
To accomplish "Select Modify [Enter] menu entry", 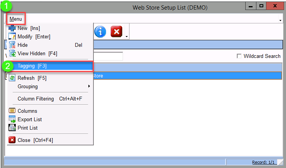I will [33, 36].
